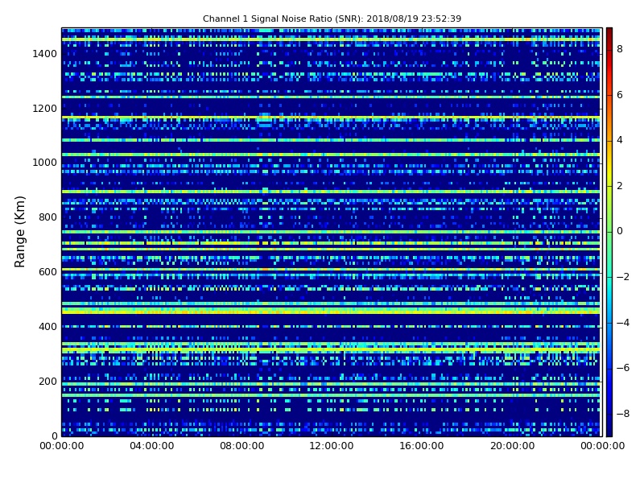644x483 pixels.
Task: Click the 16:00:00 time axis label
Action: pos(422,446)
